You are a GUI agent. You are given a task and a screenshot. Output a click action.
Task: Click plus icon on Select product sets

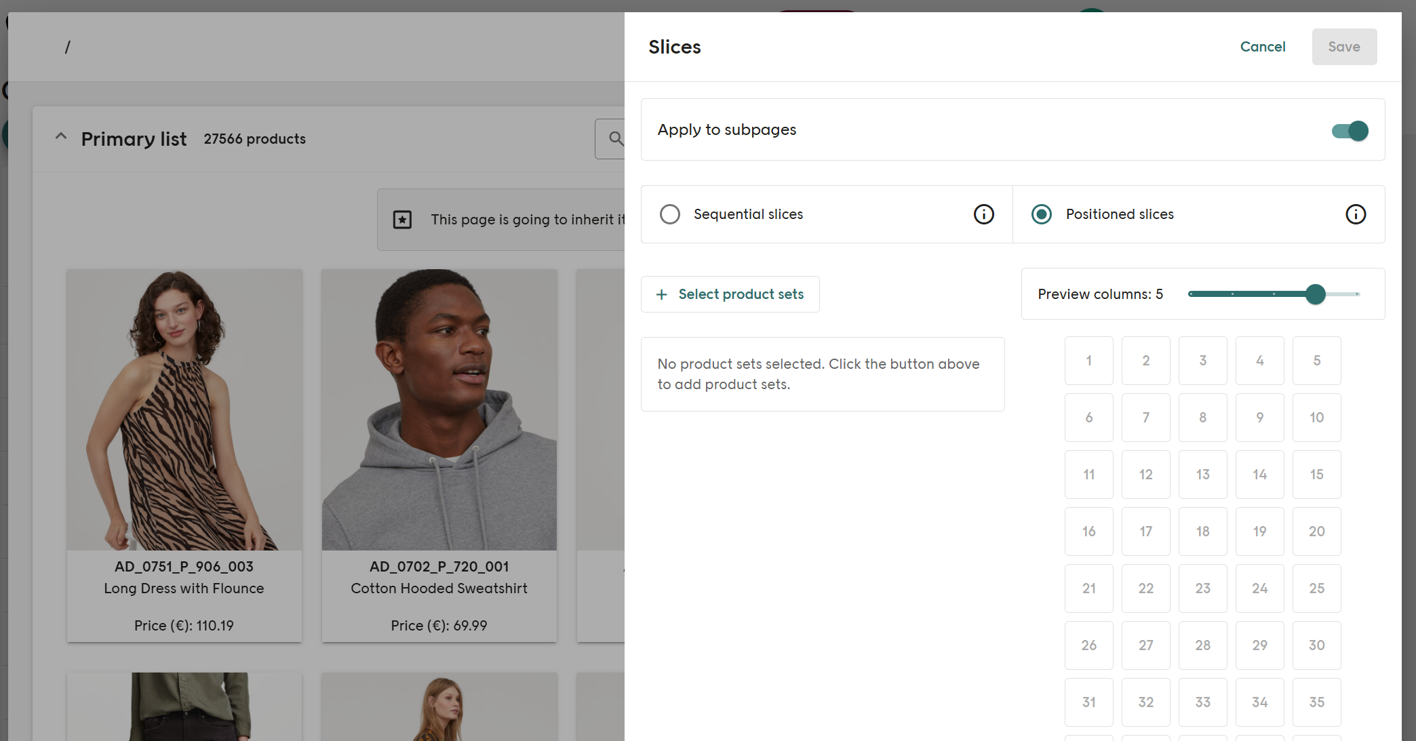(661, 294)
